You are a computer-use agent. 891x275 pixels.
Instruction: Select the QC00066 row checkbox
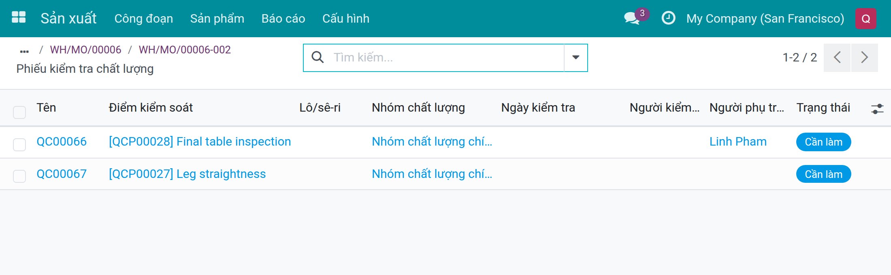(19, 144)
